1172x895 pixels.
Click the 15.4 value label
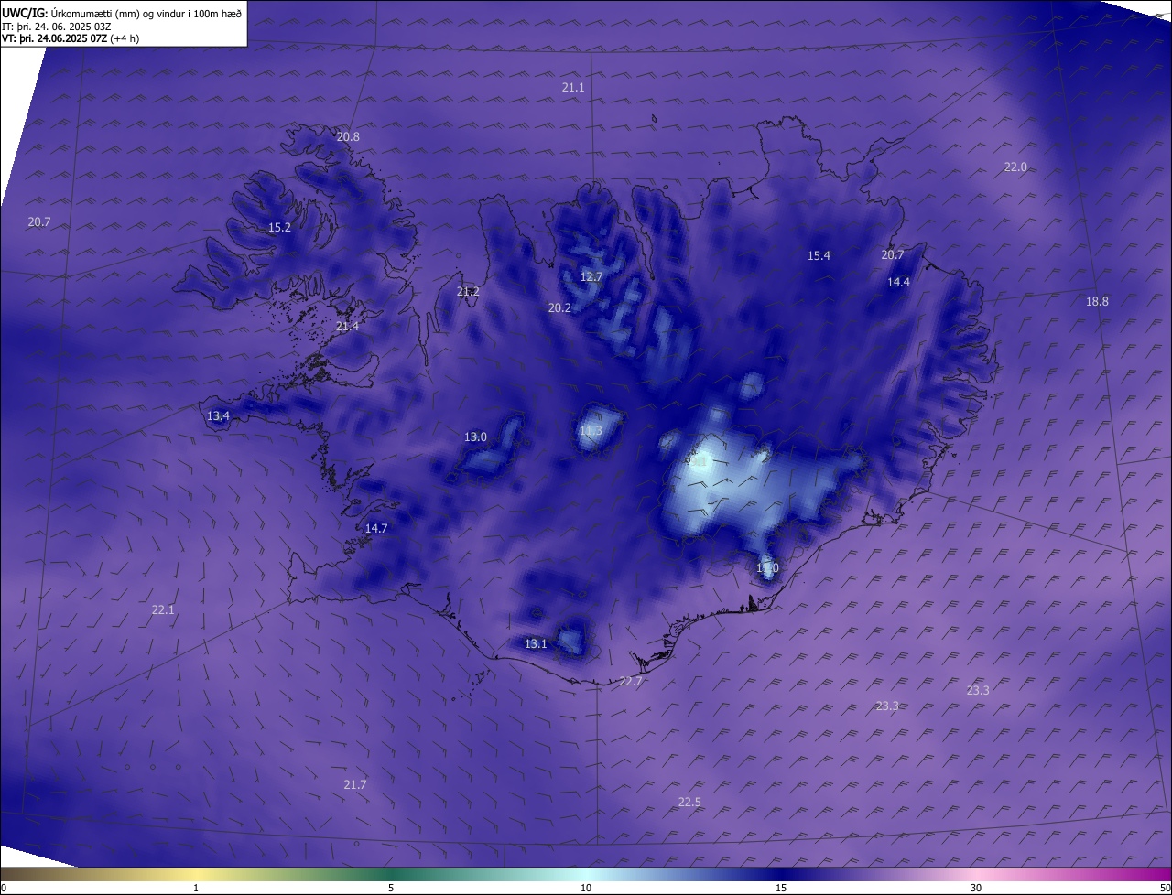pyautogui.click(x=819, y=255)
